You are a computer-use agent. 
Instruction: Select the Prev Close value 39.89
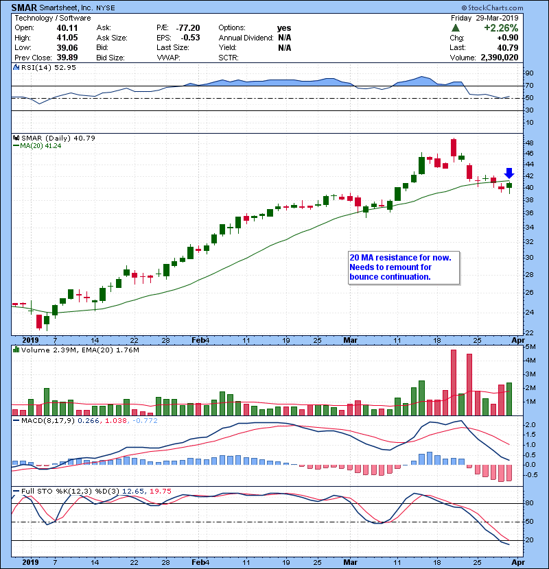pyautogui.click(x=67, y=58)
